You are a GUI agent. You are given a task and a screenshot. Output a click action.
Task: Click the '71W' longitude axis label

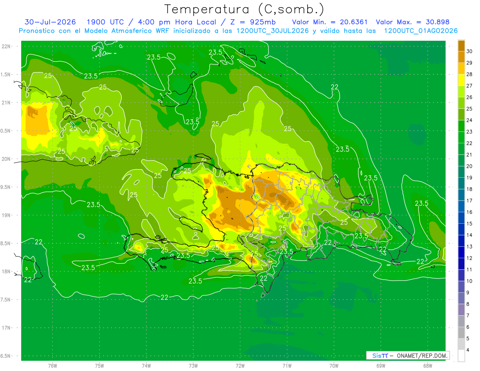pos(287,366)
